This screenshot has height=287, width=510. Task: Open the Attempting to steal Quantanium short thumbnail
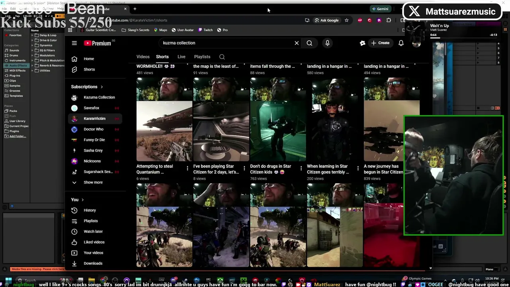coord(164,120)
